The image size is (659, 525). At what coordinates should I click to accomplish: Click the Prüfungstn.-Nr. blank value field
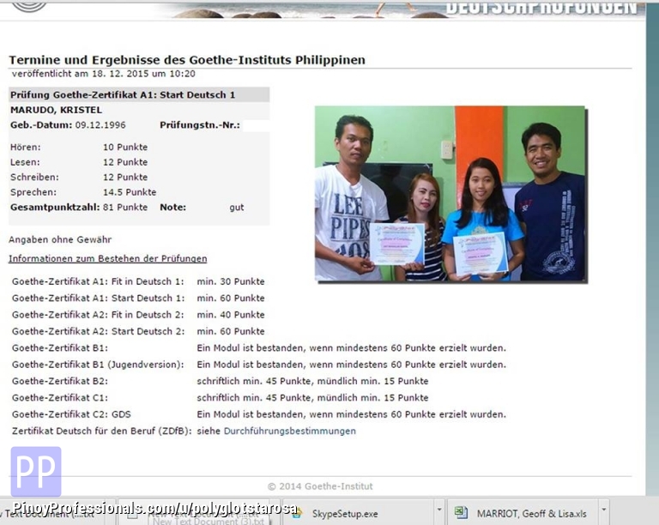256,125
